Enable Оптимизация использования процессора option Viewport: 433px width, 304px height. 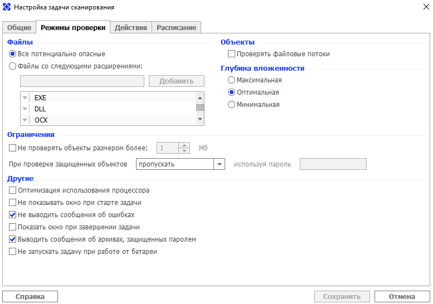[x=12, y=190]
